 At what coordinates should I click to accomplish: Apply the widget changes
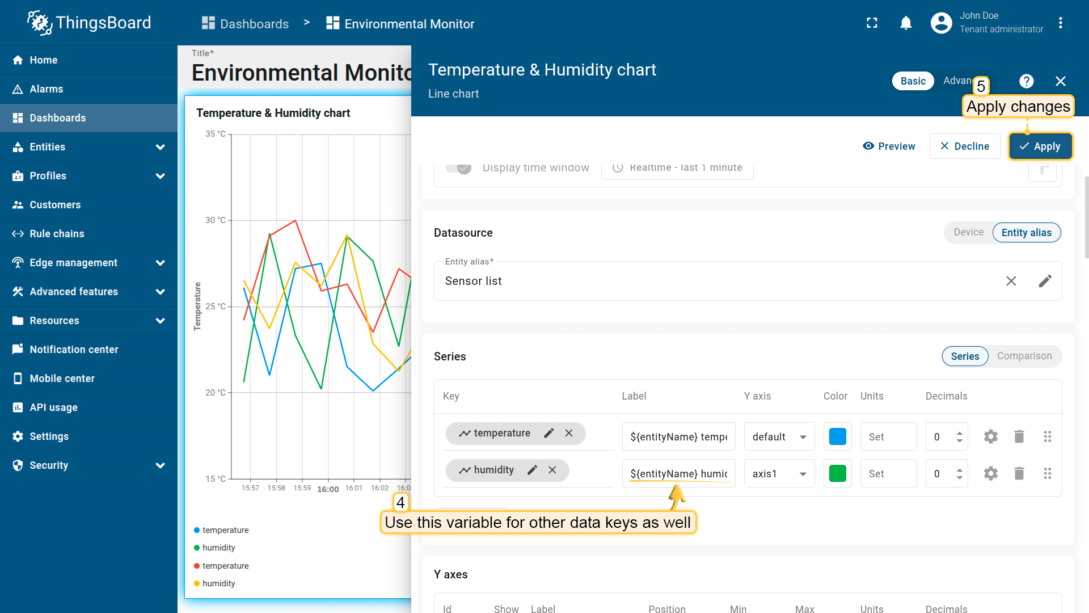(x=1040, y=146)
